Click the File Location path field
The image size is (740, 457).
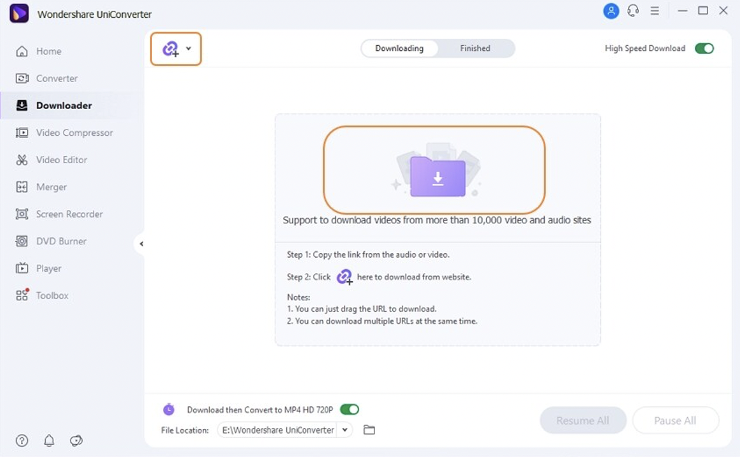point(278,430)
